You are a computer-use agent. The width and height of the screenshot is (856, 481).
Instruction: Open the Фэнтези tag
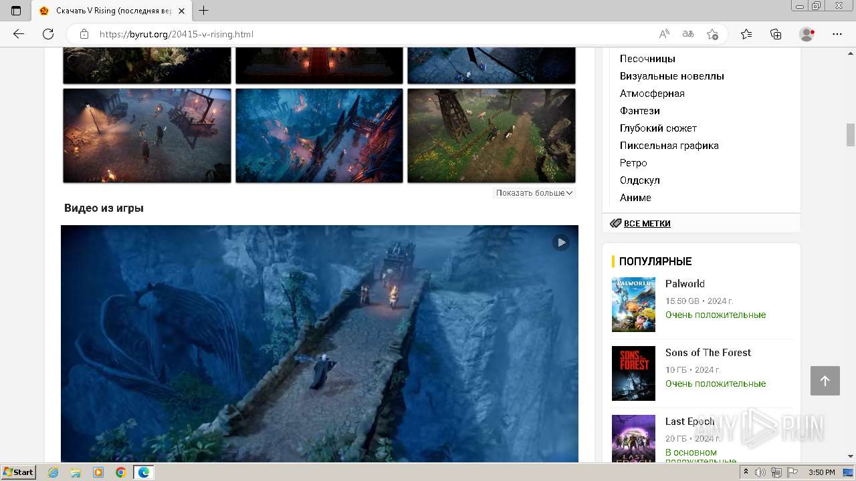click(x=640, y=111)
